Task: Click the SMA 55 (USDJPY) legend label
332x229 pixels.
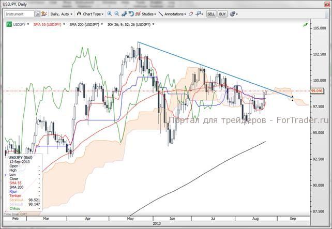Action: coord(47,24)
